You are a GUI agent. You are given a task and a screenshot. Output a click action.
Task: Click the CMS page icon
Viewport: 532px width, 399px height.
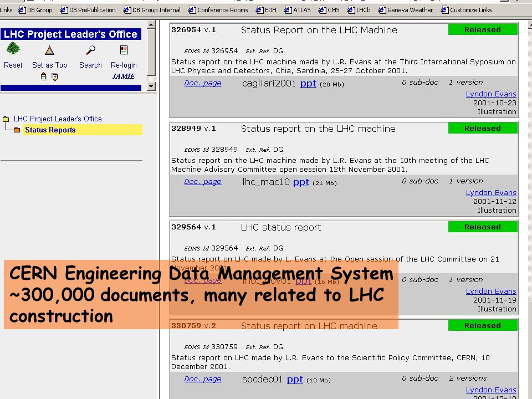click(x=323, y=10)
